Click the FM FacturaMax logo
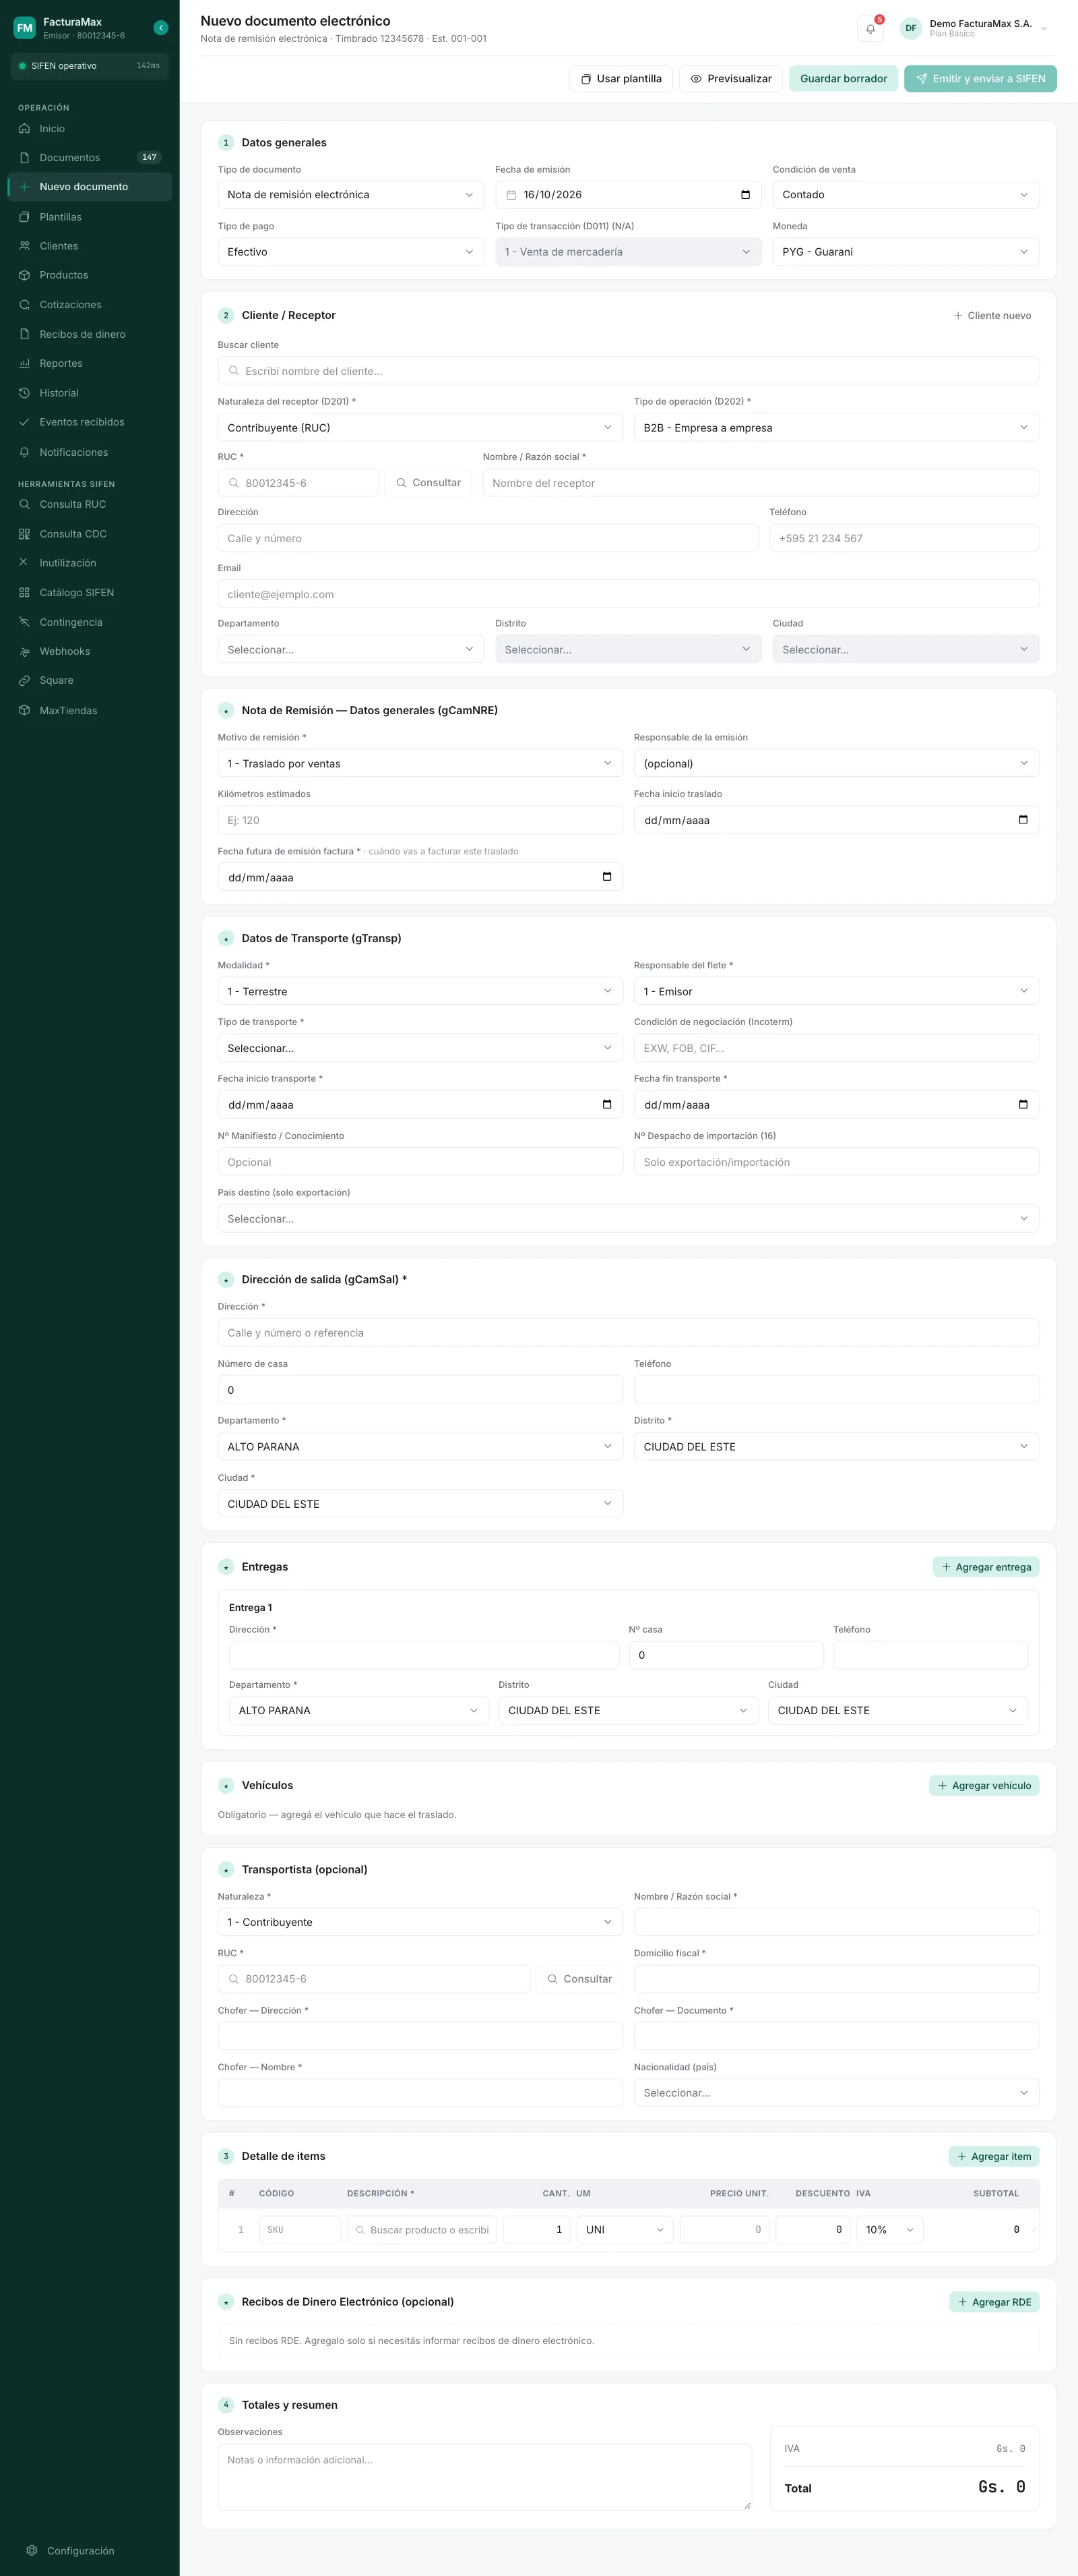This screenshot has width=1078, height=2576. coord(24,28)
